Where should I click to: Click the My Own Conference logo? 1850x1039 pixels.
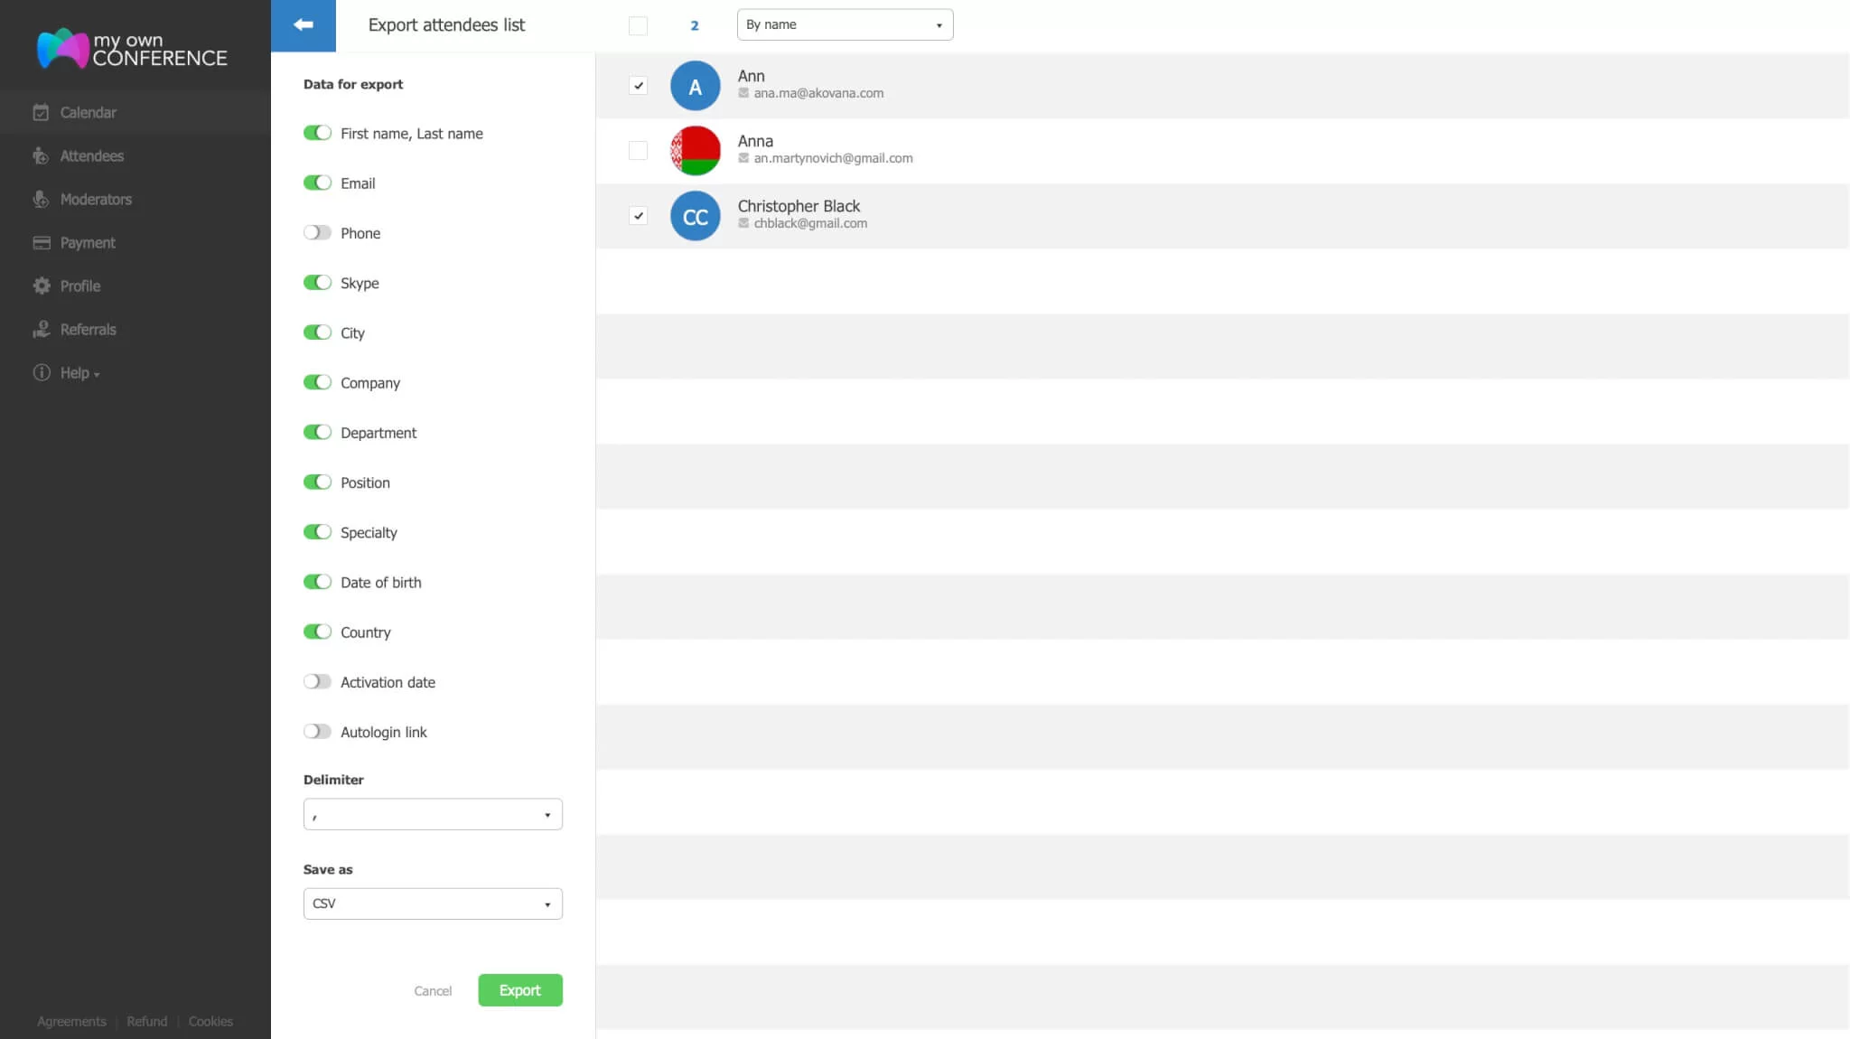point(132,49)
